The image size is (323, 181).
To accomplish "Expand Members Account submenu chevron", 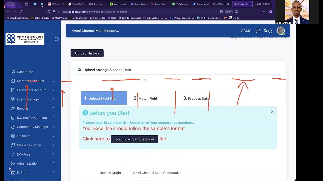I will 54,81.
